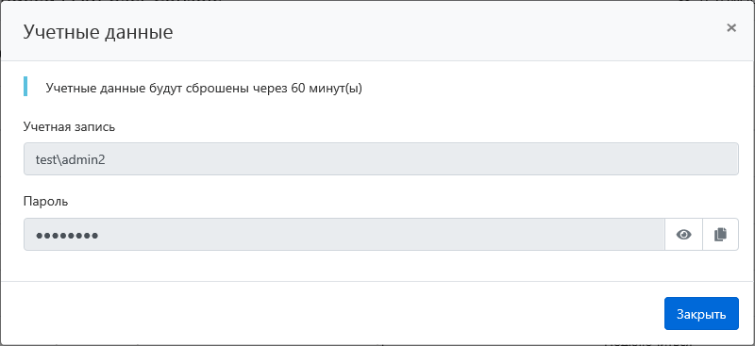Click the Учетные данные dialog title
Viewport: 755px width, 346px height.
(98, 32)
